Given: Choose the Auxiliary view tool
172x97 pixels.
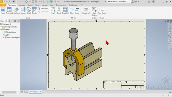Looking at the screenshot, I should point(17,11).
